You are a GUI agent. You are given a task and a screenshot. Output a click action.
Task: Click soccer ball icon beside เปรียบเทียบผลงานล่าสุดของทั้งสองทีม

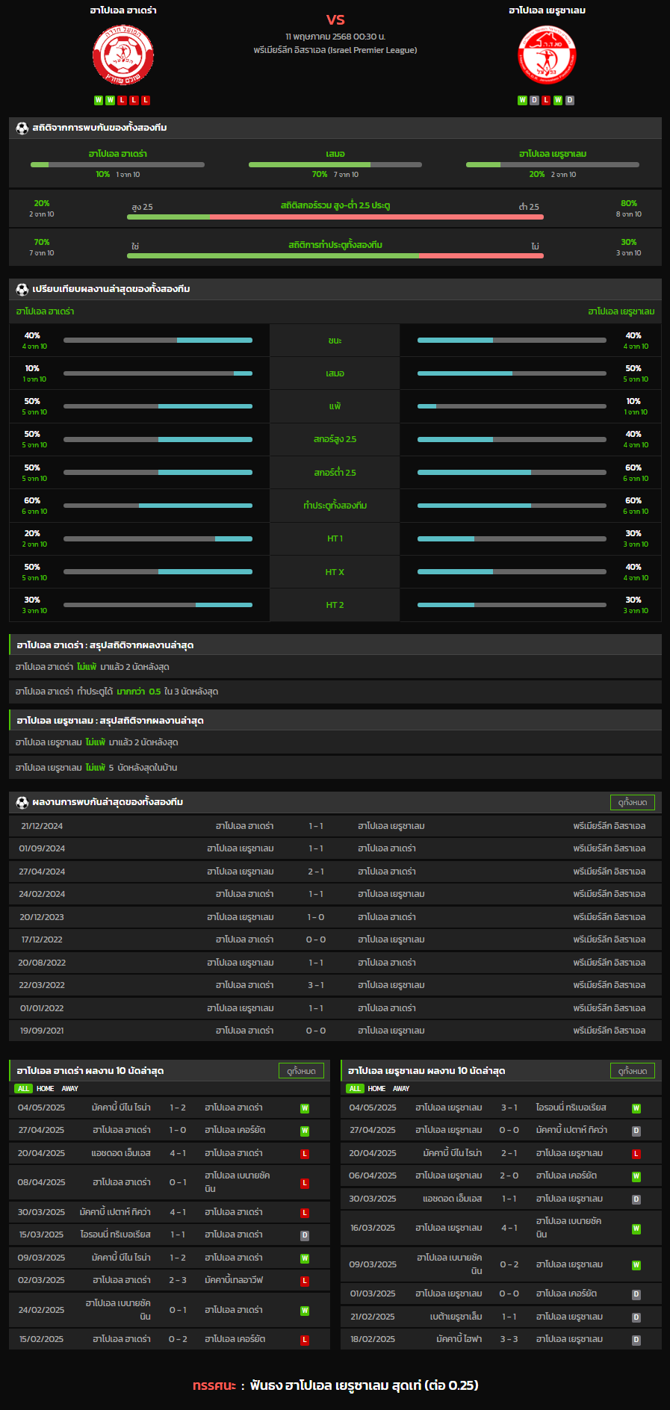tap(22, 289)
